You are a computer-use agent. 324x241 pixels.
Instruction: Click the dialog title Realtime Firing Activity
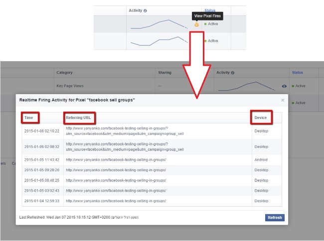(x=77, y=100)
